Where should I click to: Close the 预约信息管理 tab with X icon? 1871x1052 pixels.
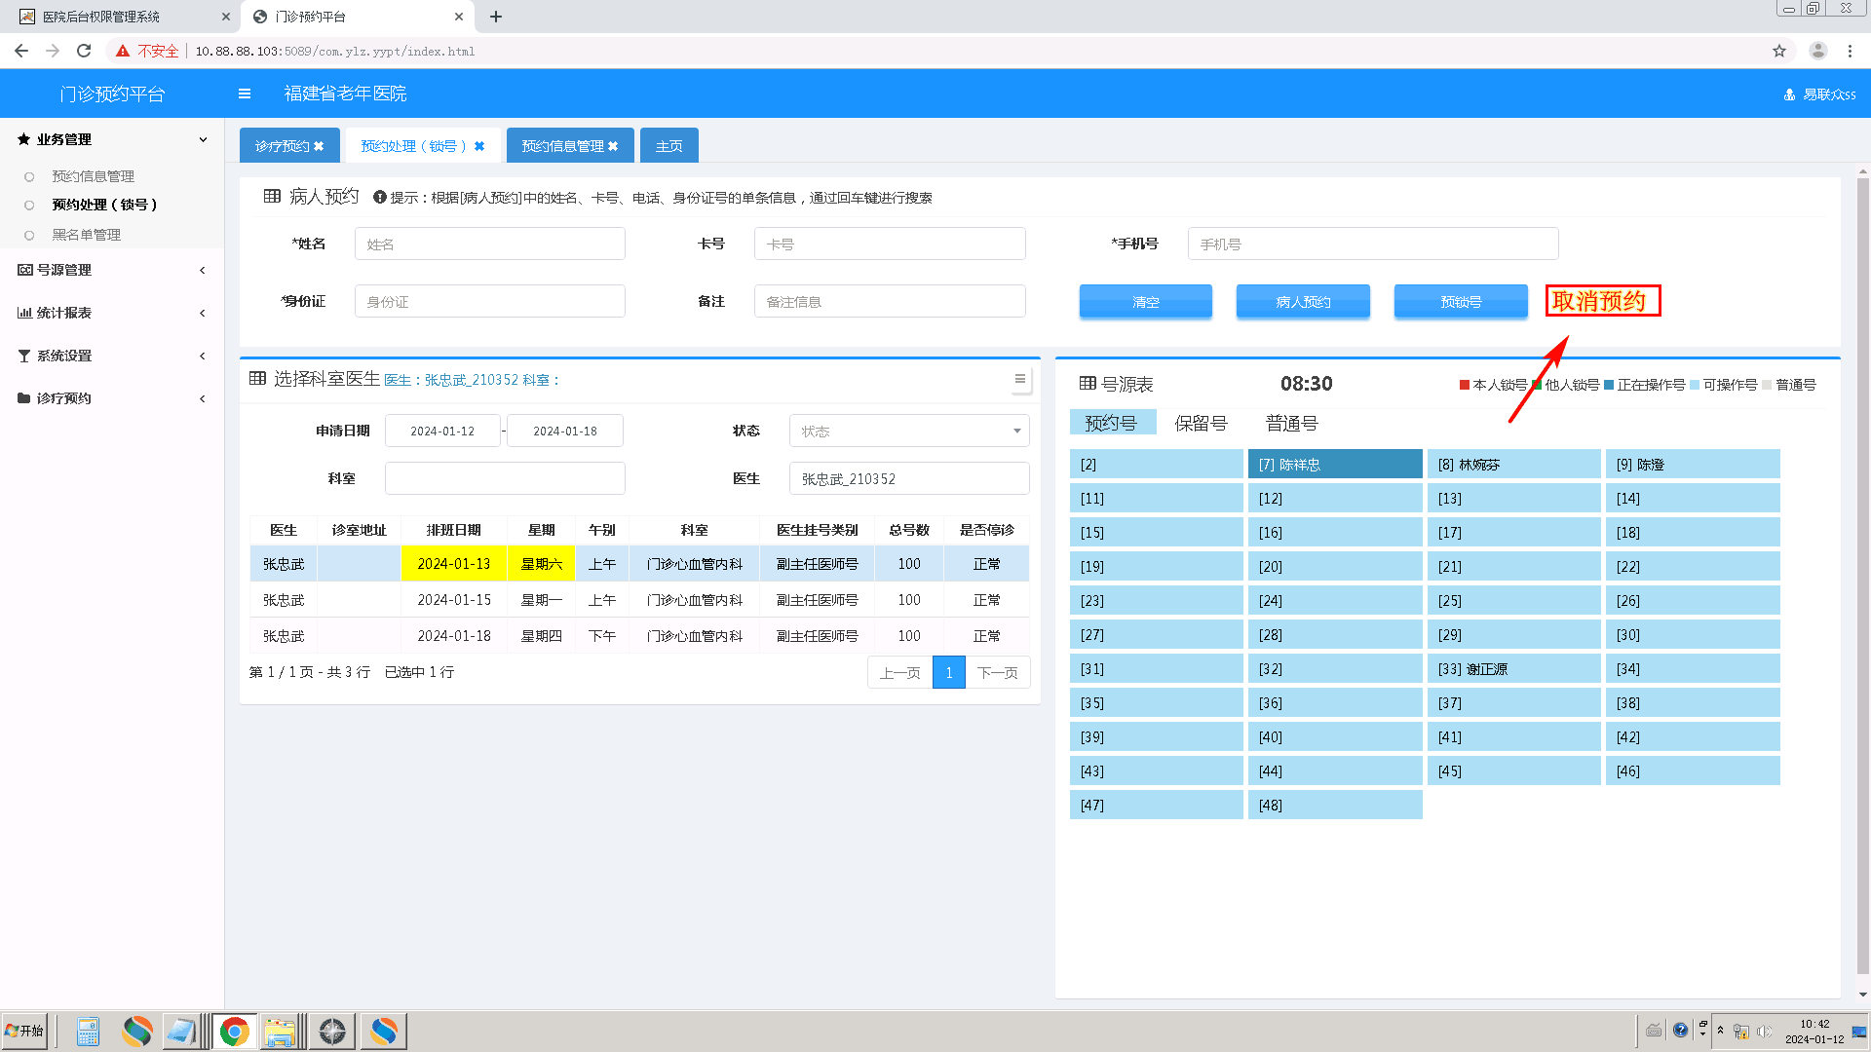point(613,146)
